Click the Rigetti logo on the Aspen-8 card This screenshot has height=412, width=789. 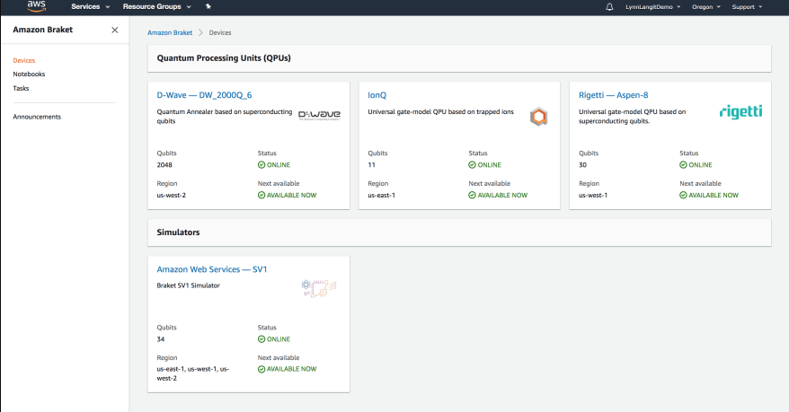coord(740,111)
